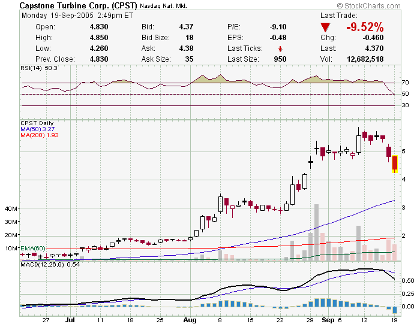Click the red Last Ticks down arrow
The height and width of the screenshot is (327, 420).
tap(280, 49)
